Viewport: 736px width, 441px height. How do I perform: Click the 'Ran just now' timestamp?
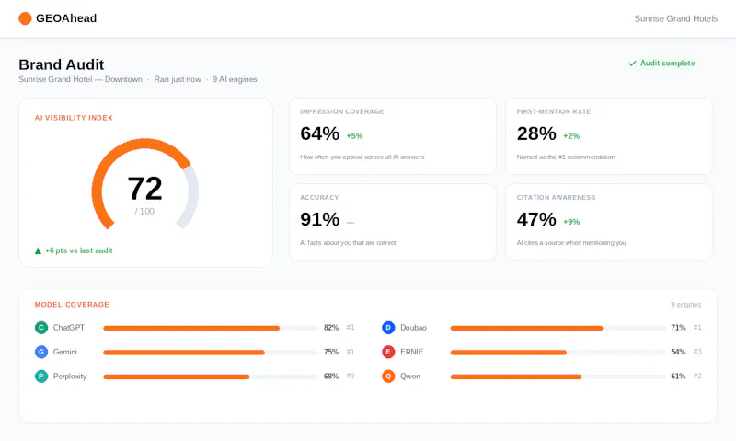click(178, 79)
